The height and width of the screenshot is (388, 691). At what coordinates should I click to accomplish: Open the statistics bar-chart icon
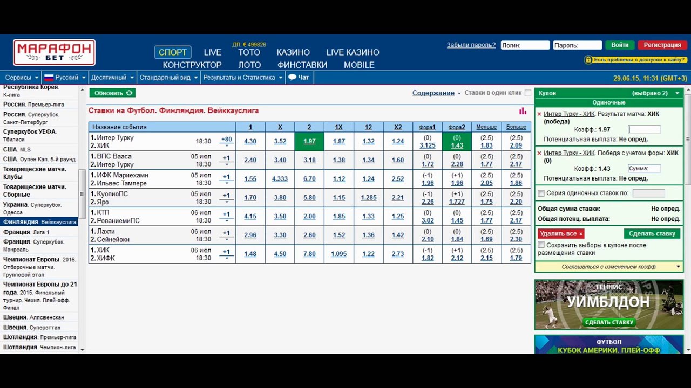523,111
